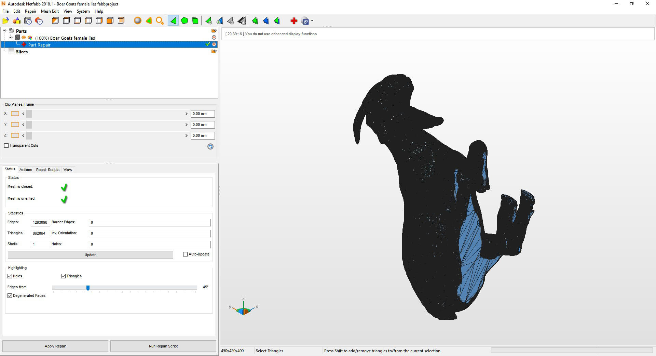Click the Apply Repair button
Screen dimensions: 656x356
[x=55, y=346]
